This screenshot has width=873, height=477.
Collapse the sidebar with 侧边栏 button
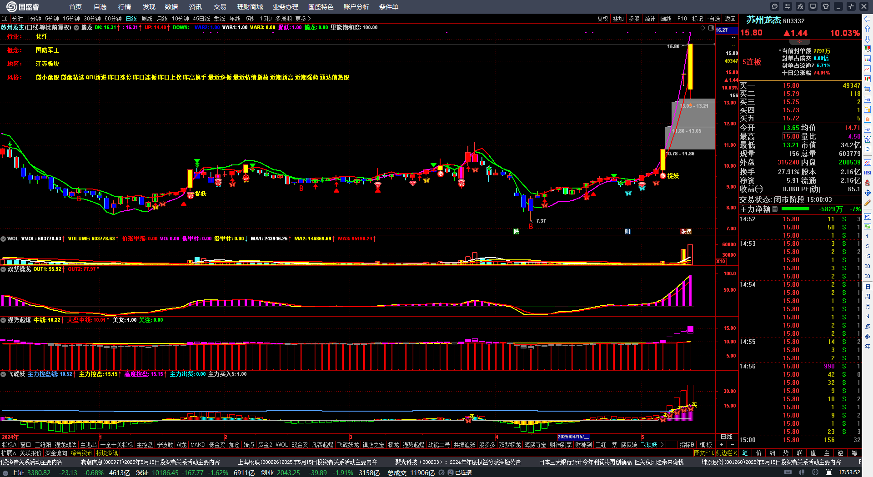(x=727, y=453)
